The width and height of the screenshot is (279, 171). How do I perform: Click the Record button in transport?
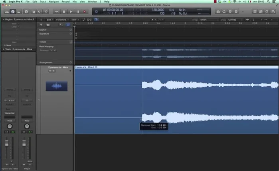point(84,12)
